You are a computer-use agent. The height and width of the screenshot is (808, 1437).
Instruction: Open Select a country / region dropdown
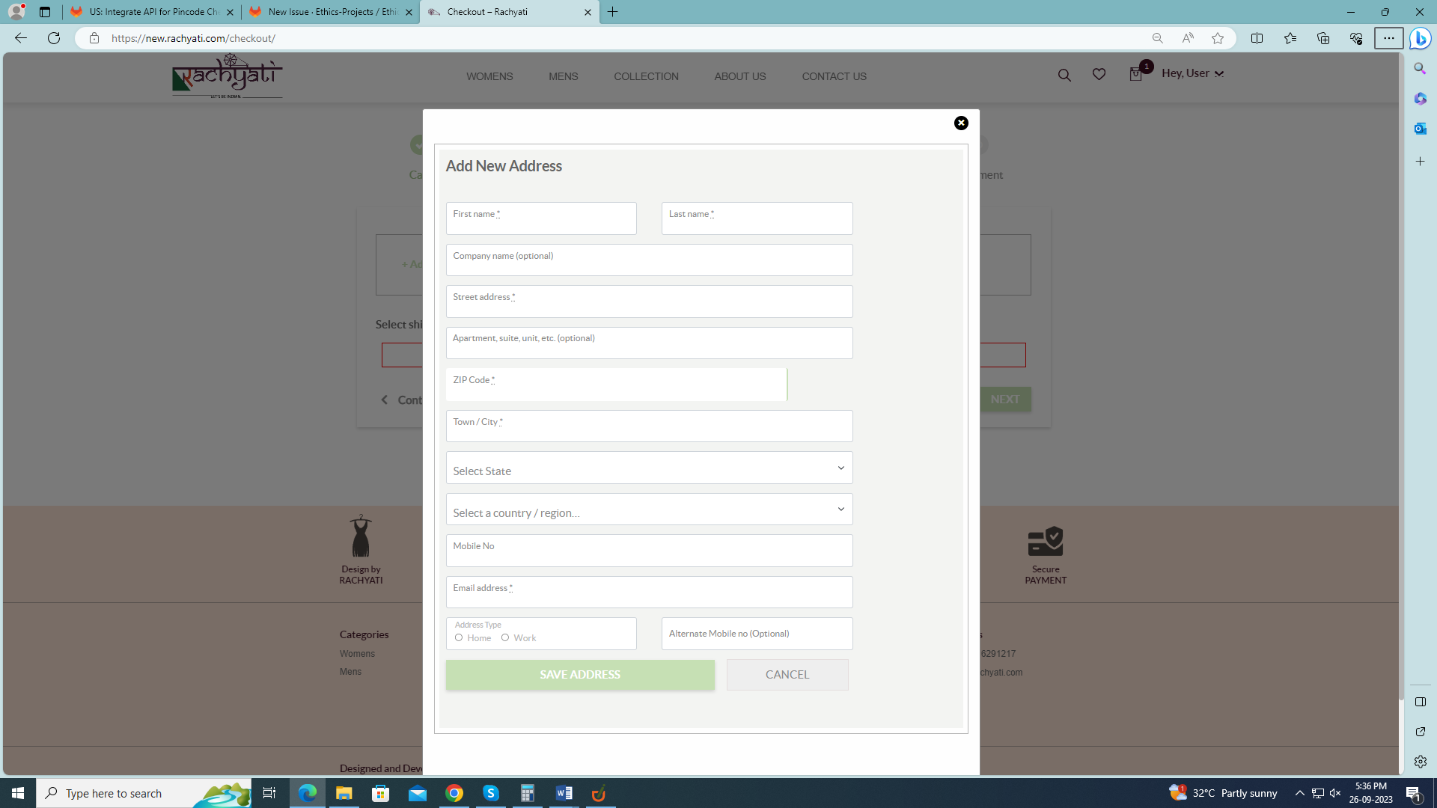649,510
